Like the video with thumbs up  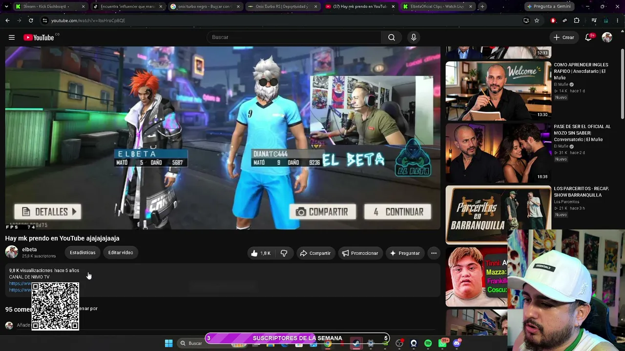(261, 253)
